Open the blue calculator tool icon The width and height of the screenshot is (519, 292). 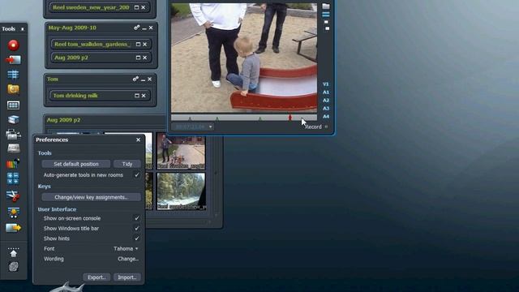(13, 178)
